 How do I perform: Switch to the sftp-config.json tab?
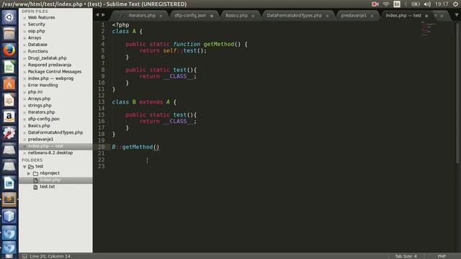190,15
